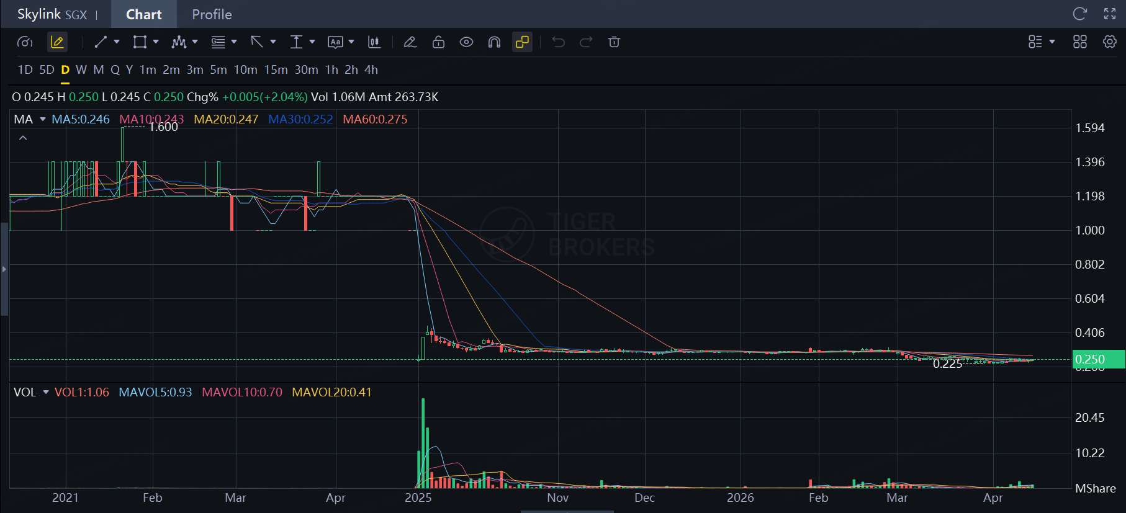Screen dimensions: 1126x513
Task: Toggle the eye icon to hide drawings
Action: pos(466,42)
